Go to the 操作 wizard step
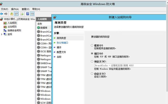This screenshot has height=104, width=168. 59,47
